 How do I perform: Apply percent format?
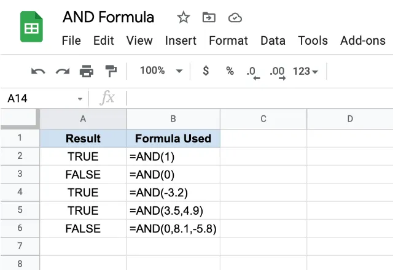coord(230,71)
